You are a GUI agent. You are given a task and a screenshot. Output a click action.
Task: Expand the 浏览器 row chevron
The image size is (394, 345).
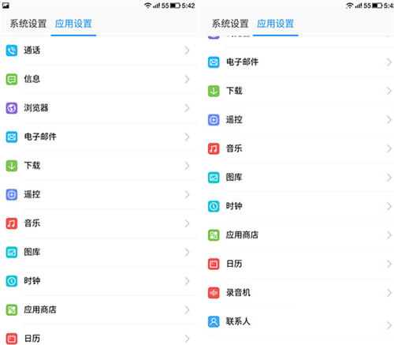tap(187, 108)
